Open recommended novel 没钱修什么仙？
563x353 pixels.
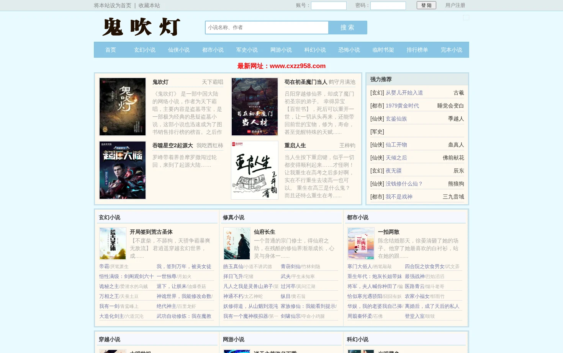(x=404, y=184)
